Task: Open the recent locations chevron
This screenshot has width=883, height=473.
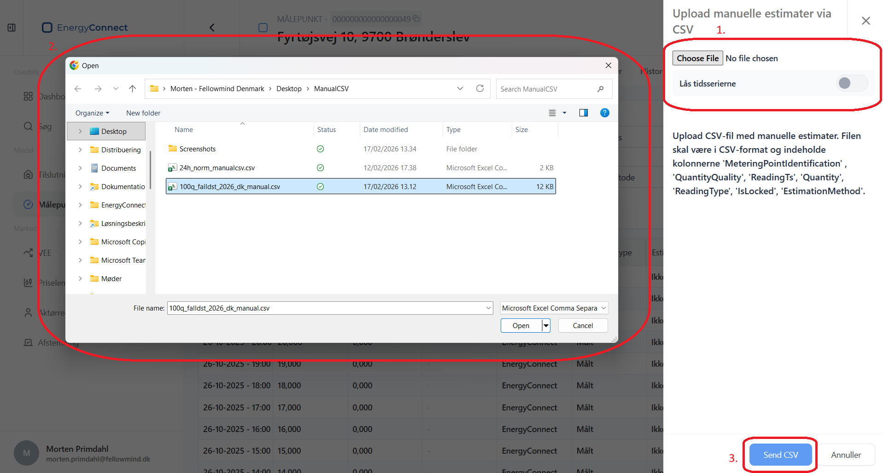Action: point(116,89)
